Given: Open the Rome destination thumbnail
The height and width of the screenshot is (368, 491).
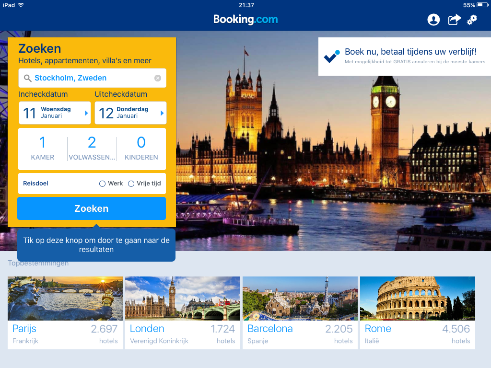Looking at the screenshot, I should coord(418,312).
